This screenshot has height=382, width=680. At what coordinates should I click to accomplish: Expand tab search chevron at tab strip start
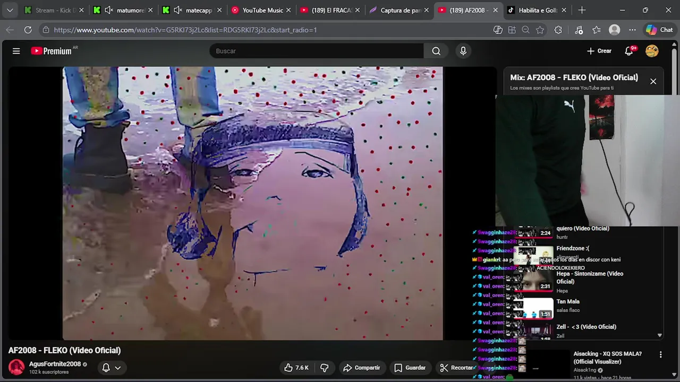pyautogui.click(x=10, y=10)
